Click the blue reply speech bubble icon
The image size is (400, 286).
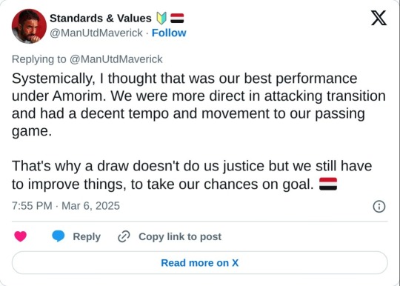pyautogui.click(x=59, y=236)
